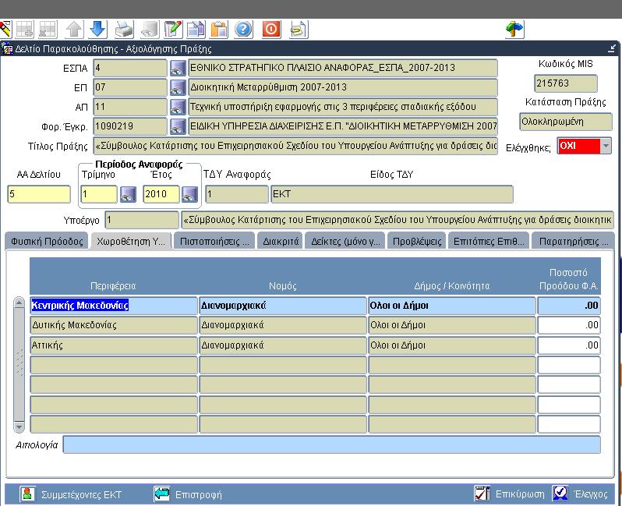
Task: Click percentage field in Κεντρικής Μακεδονίας row
Action: pos(569,305)
